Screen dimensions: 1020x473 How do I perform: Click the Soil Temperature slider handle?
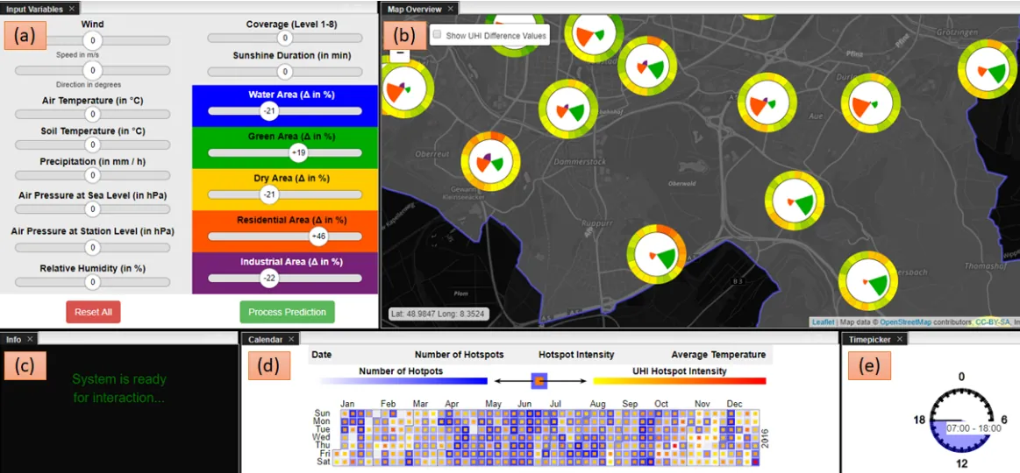(92, 145)
